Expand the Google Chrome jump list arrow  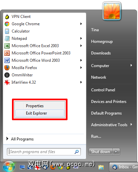[81, 24]
